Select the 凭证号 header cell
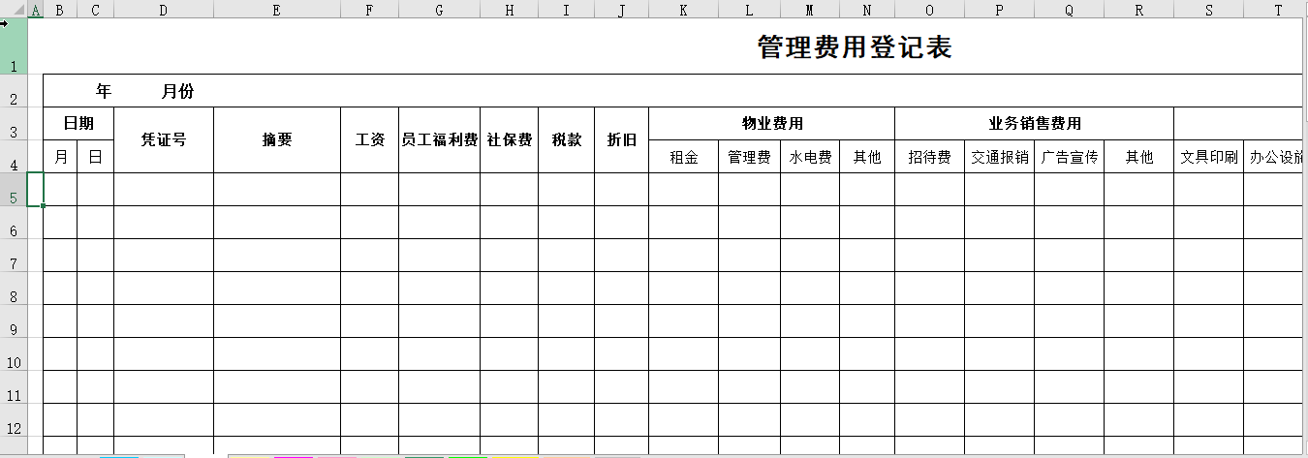This screenshot has height=458, width=1308. pyautogui.click(x=163, y=139)
